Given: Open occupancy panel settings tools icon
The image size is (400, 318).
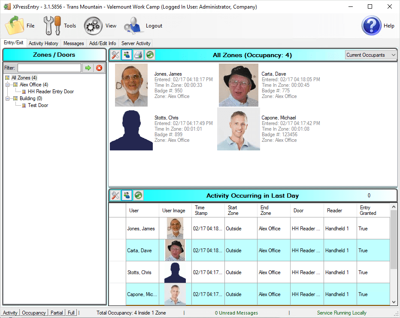Looking at the screenshot, I should coord(115,55).
